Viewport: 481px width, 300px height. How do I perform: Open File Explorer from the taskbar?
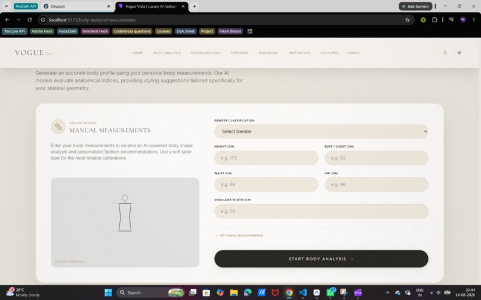click(234, 293)
